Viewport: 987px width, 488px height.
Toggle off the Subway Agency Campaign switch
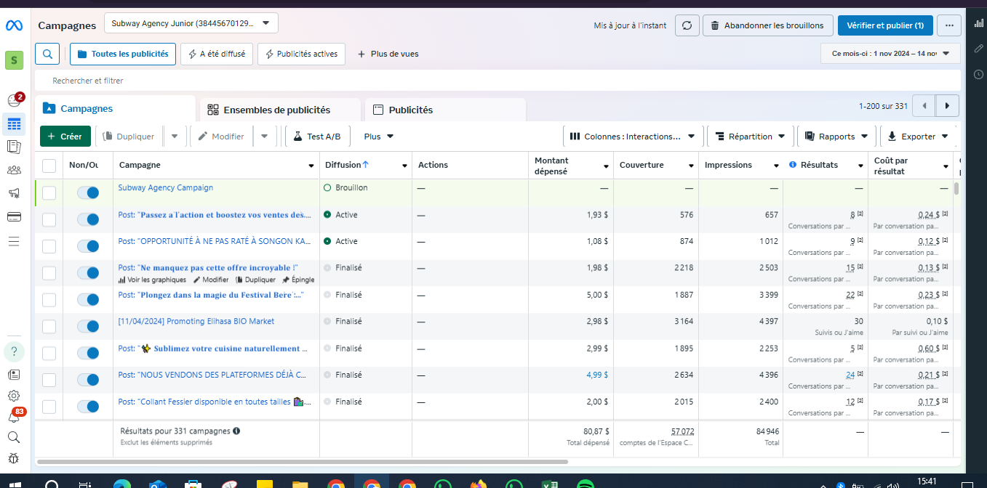[x=87, y=192]
